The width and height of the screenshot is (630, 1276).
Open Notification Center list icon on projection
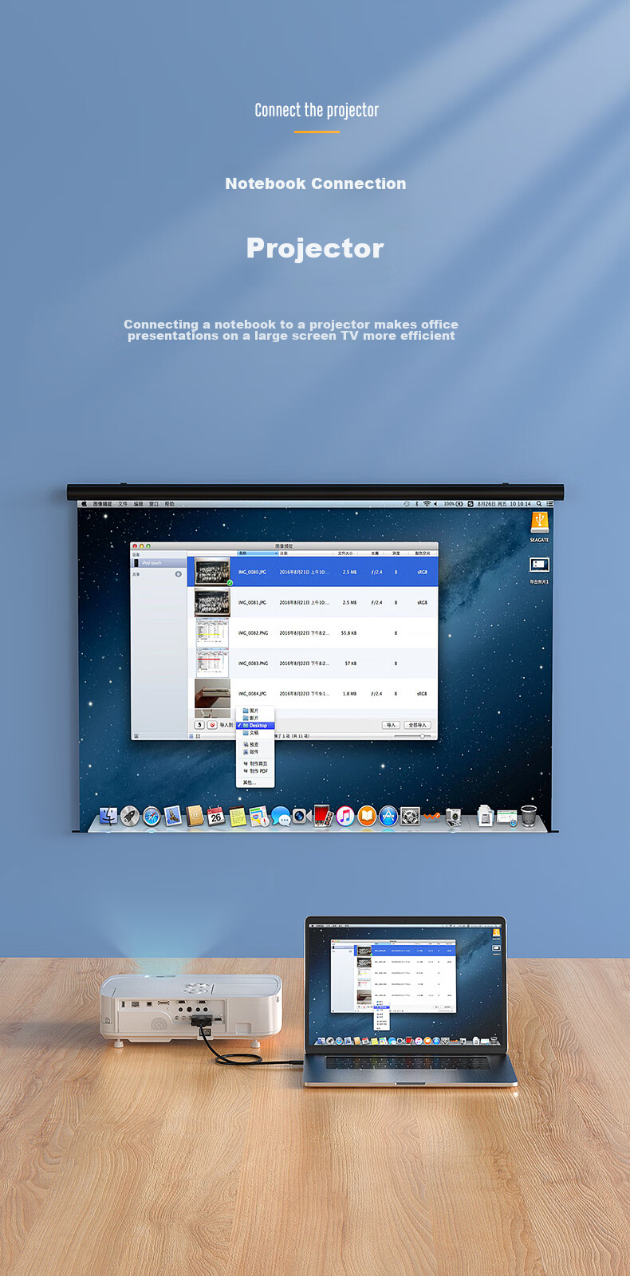pyautogui.click(x=549, y=504)
